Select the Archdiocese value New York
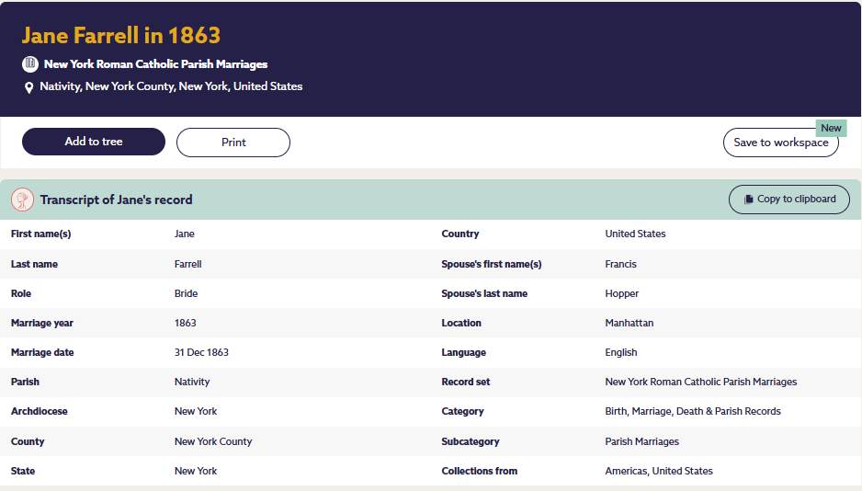862x491 pixels. click(x=196, y=411)
